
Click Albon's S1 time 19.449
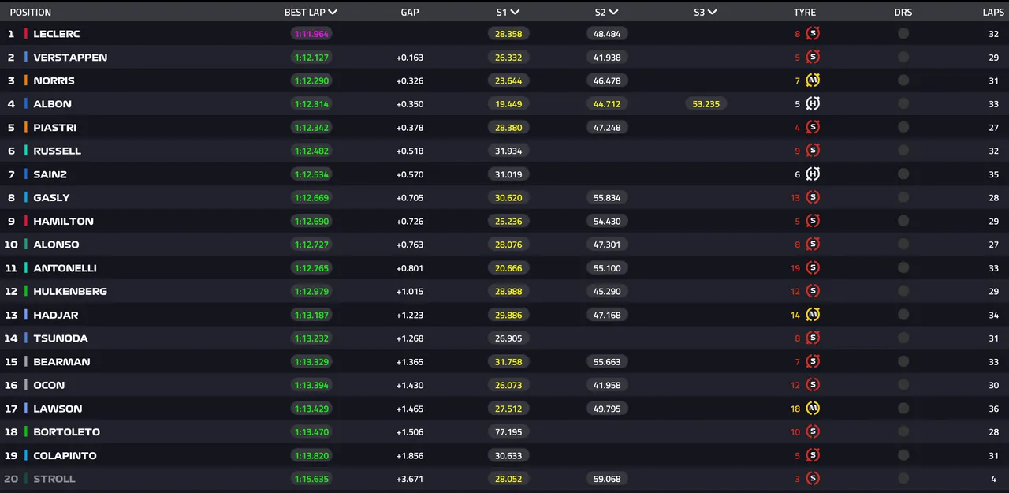tap(508, 104)
